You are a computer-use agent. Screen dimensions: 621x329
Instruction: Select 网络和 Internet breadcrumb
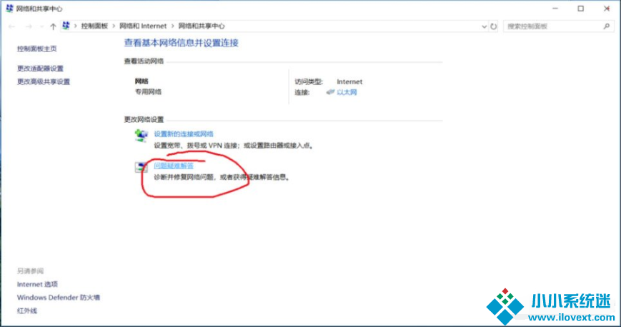pyautogui.click(x=143, y=26)
